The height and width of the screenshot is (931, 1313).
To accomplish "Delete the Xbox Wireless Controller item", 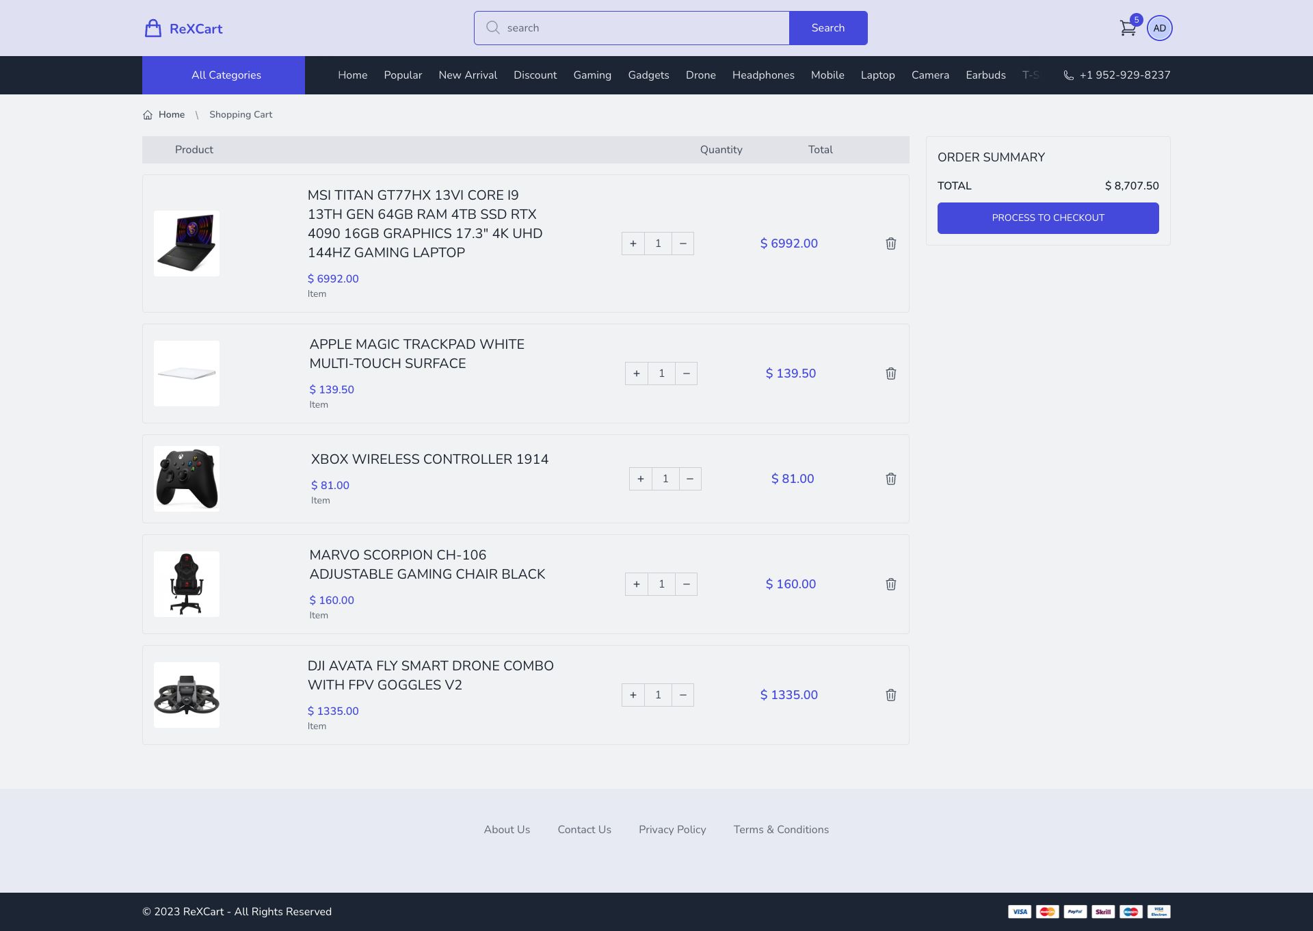I will tap(890, 479).
